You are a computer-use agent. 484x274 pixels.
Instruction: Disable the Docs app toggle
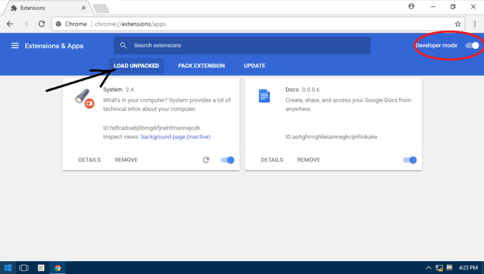pyautogui.click(x=410, y=160)
